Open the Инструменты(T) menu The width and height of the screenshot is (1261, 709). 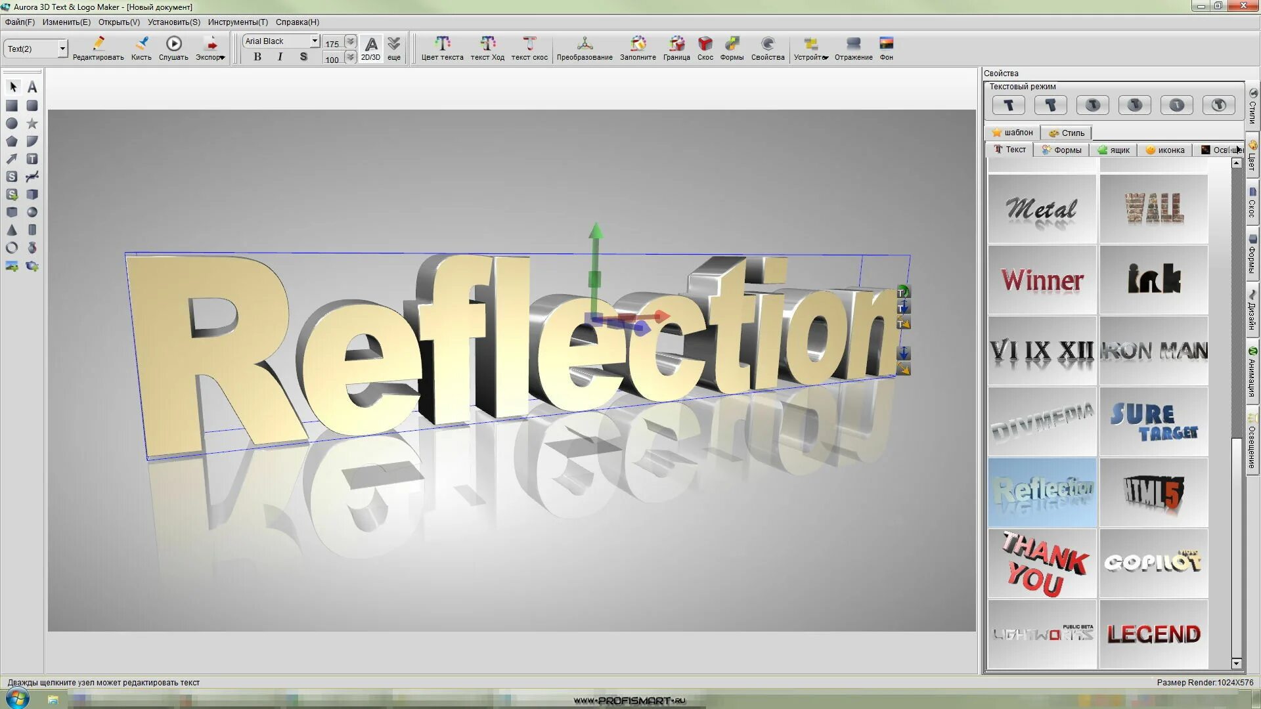(x=238, y=22)
